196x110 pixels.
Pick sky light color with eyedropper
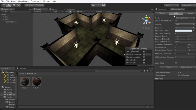[194, 31]
